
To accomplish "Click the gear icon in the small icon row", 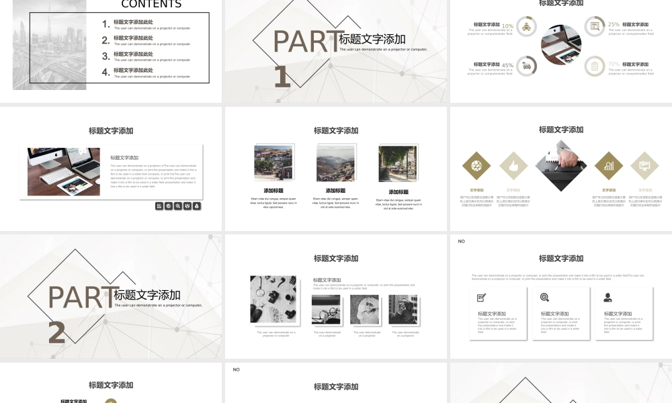I will pyautogui.click(x=169, y=205).
